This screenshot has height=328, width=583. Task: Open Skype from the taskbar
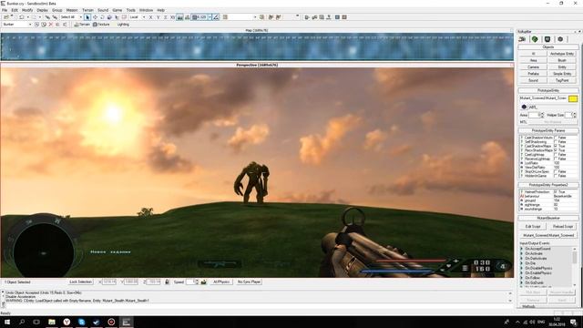pyautogui.click(x=81, y=322)
